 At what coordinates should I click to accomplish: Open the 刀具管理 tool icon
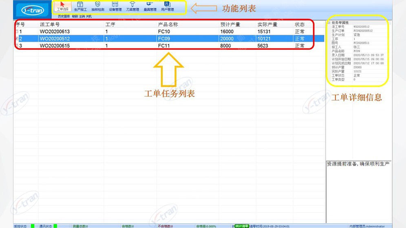132,4
